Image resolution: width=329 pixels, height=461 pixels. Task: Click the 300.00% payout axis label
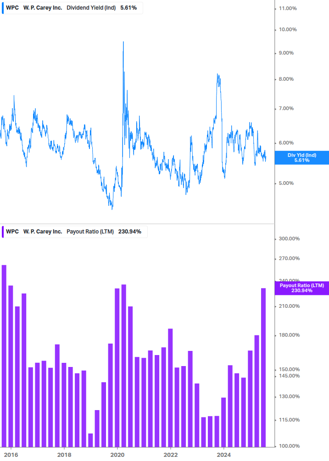289,239
